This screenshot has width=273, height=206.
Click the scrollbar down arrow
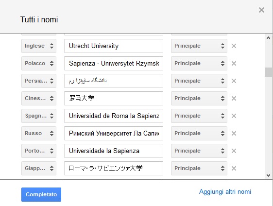coord(268,175)
